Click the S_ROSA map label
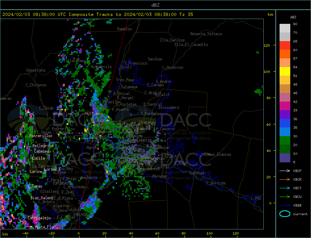This screenshot has height=238, width=311. click(x=180, y=163)
